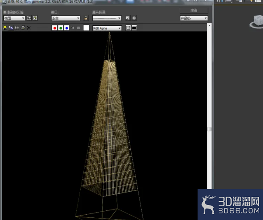
Task: Toggle the green channel display
Action: [x=61, y=28]
